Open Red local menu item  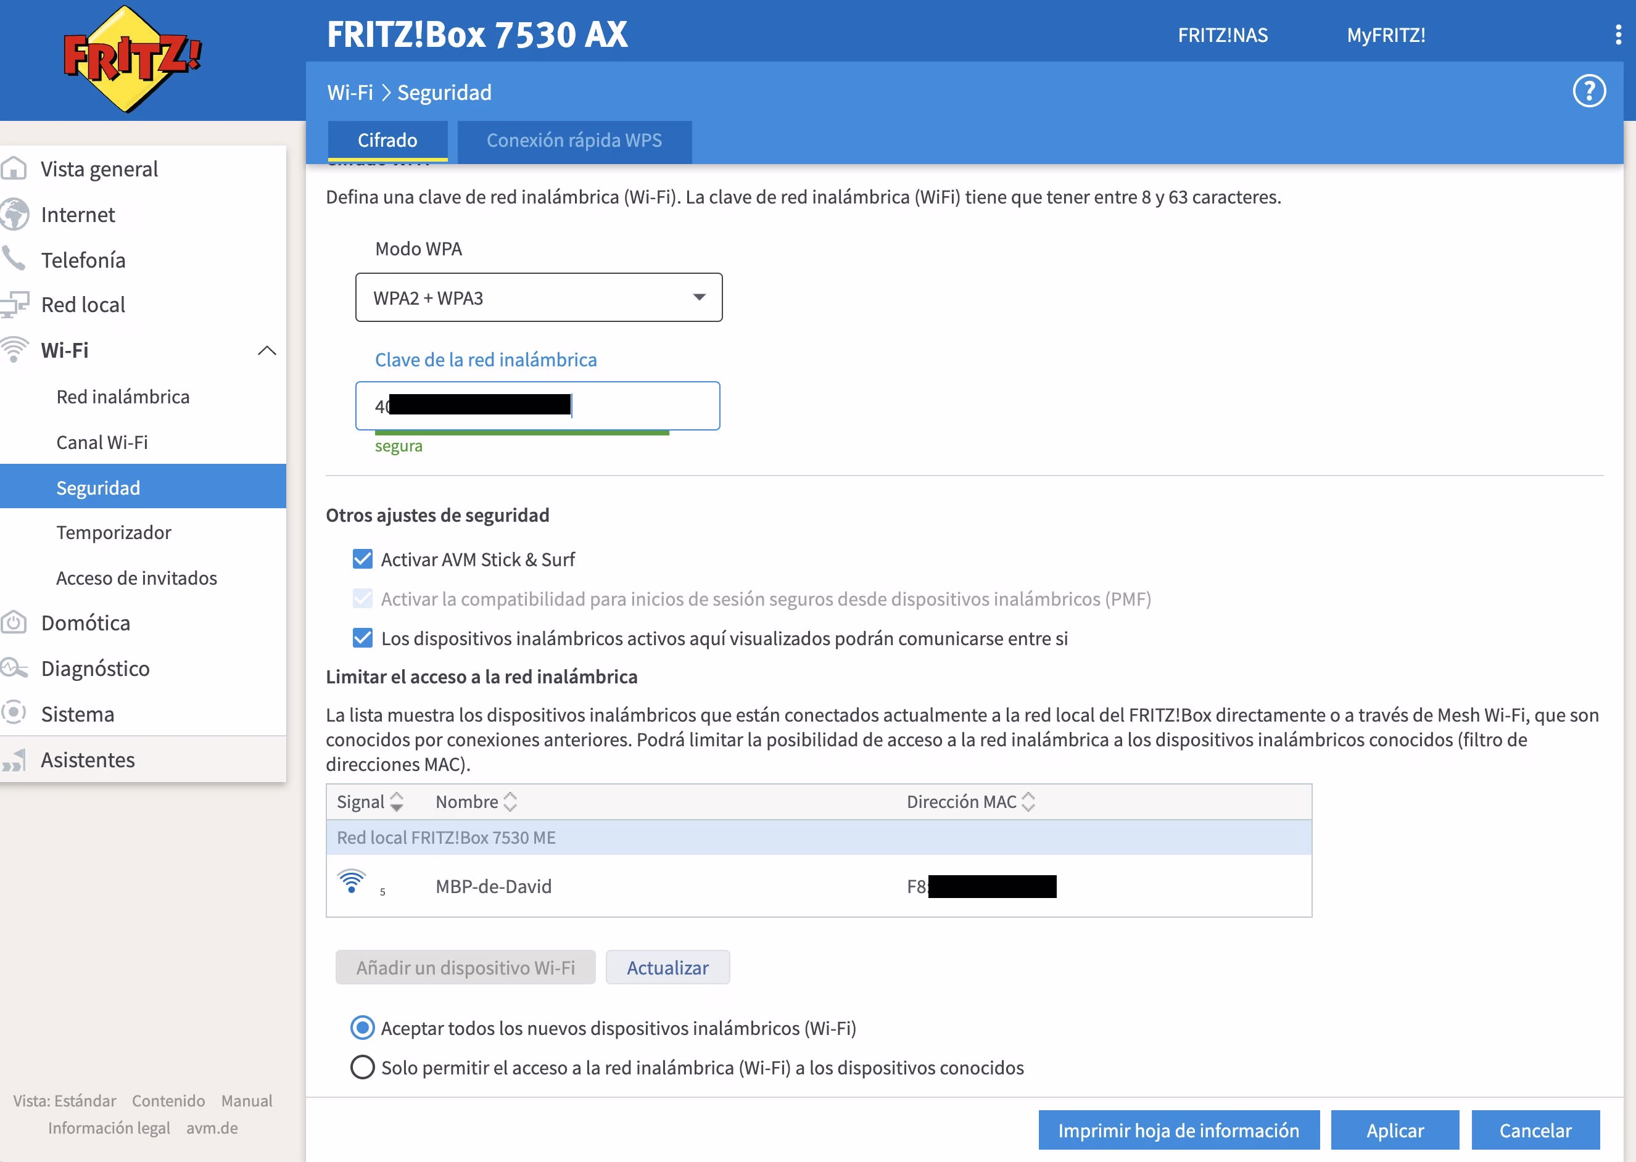[x=83, y=305]
